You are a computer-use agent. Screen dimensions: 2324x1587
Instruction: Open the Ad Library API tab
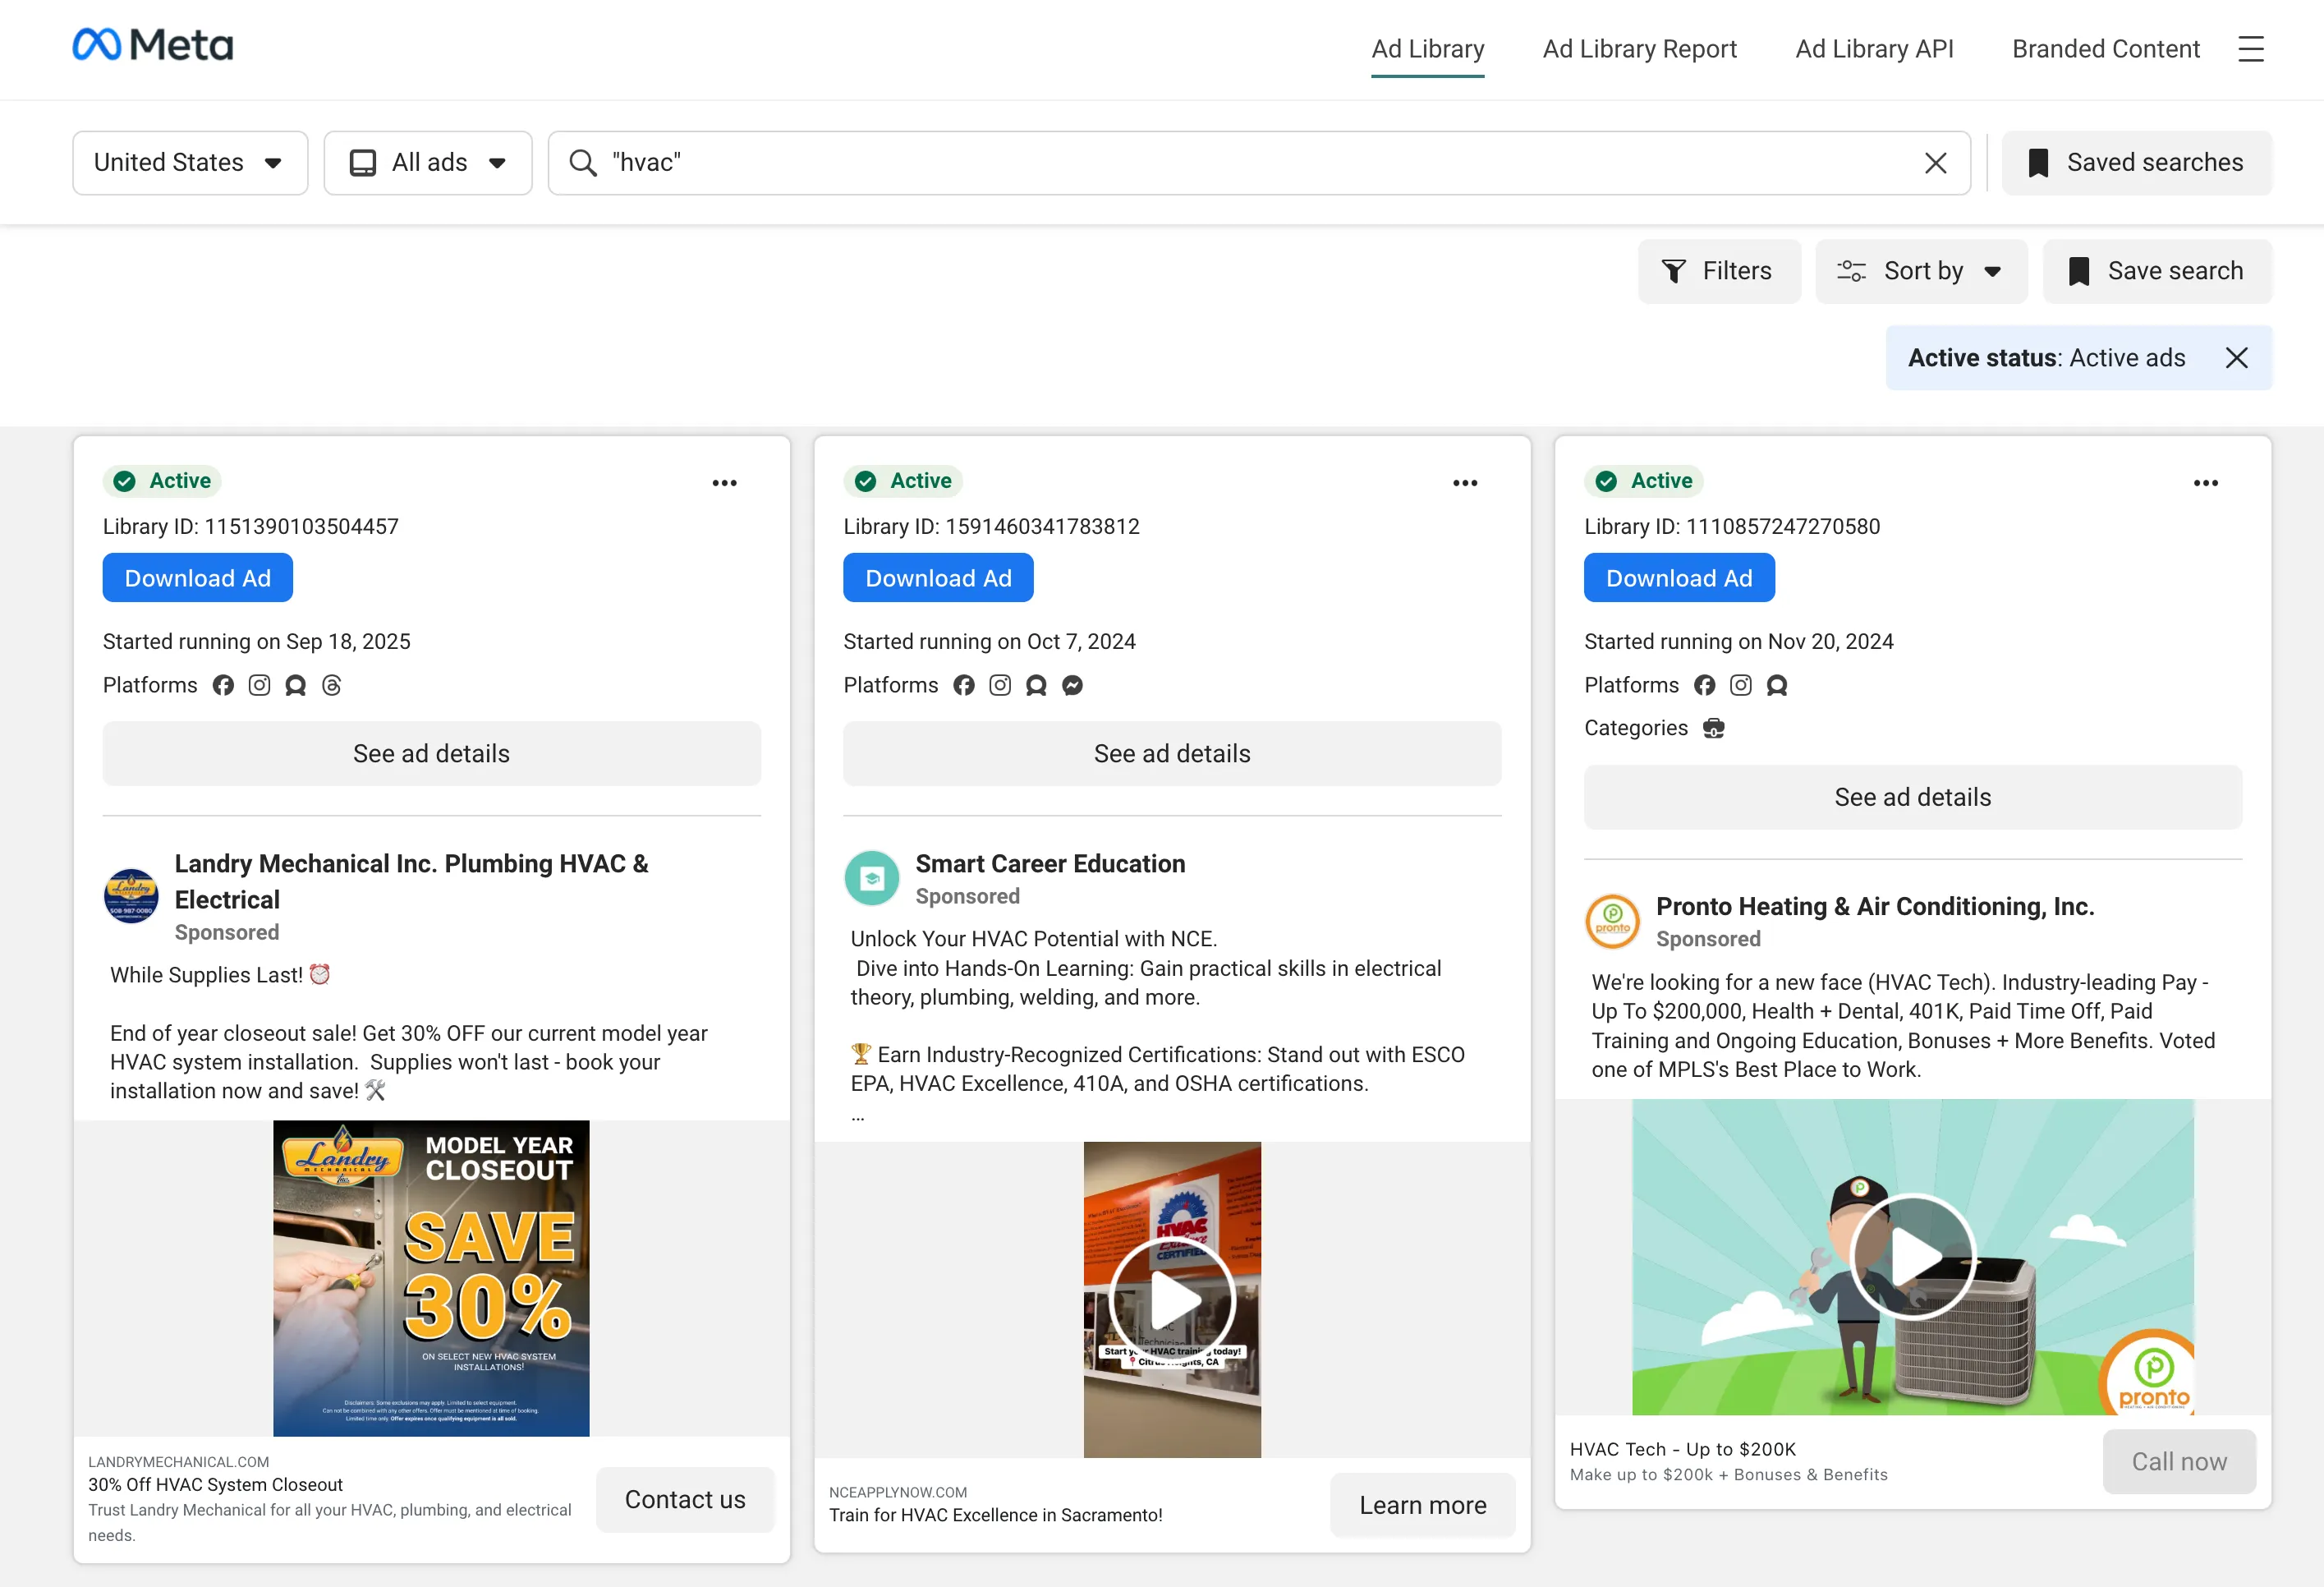pos(1874,49)
